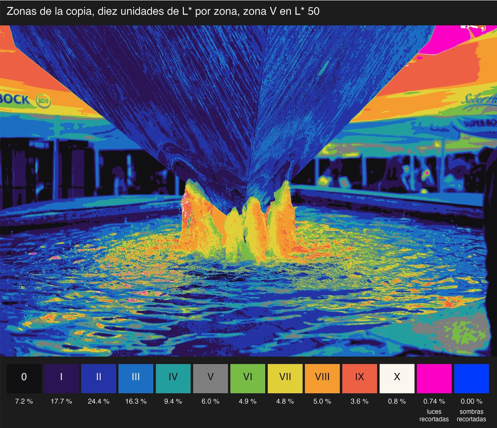The height and width of the screenshot is (428, 497).
Task: Click the 0.8 % percentage value
Action: tap(397, 401)
